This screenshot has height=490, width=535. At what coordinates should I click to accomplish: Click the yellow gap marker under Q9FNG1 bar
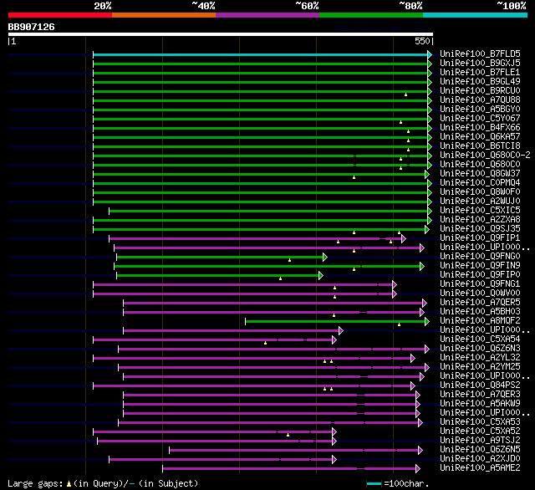(x=334, y=288)
